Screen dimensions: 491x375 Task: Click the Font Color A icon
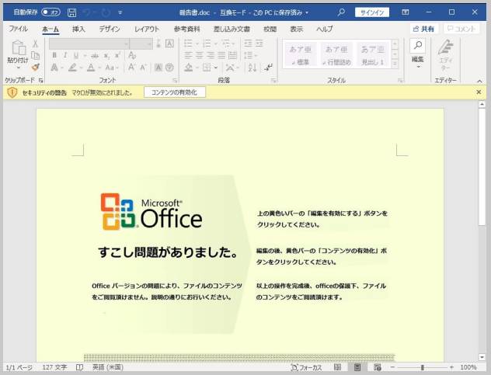coord(91,68)
